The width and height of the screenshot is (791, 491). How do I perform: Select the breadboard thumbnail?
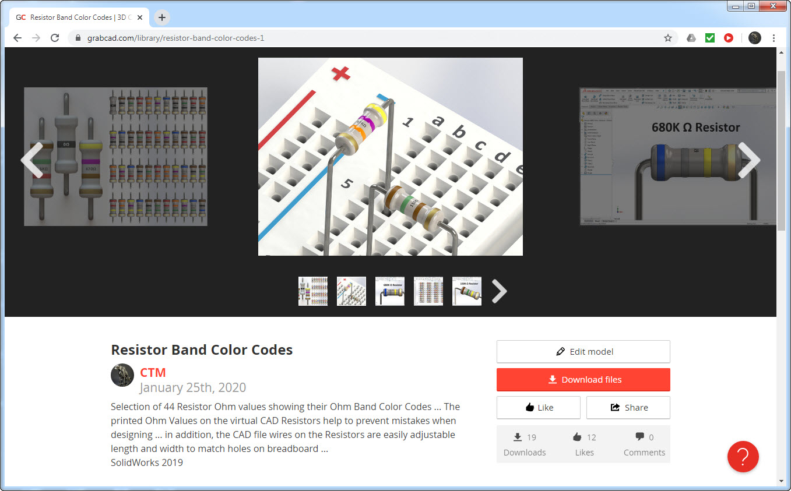point(351,291)
